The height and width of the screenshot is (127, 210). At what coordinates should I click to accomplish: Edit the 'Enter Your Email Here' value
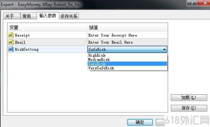pyautogui.click(x=127, y=42)
